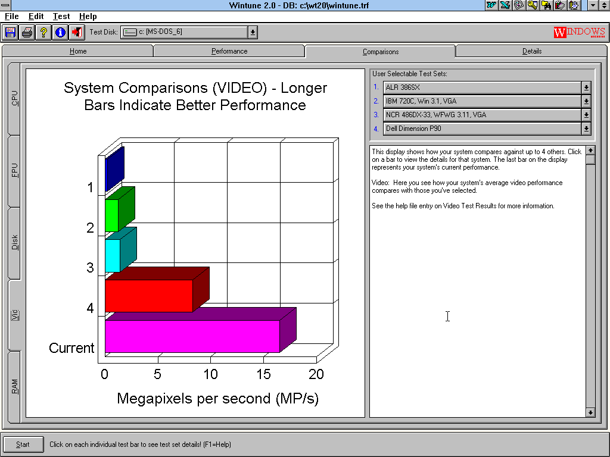Launch Word from the title bar shortcut
610x457 pixels.
coord(491,5)
